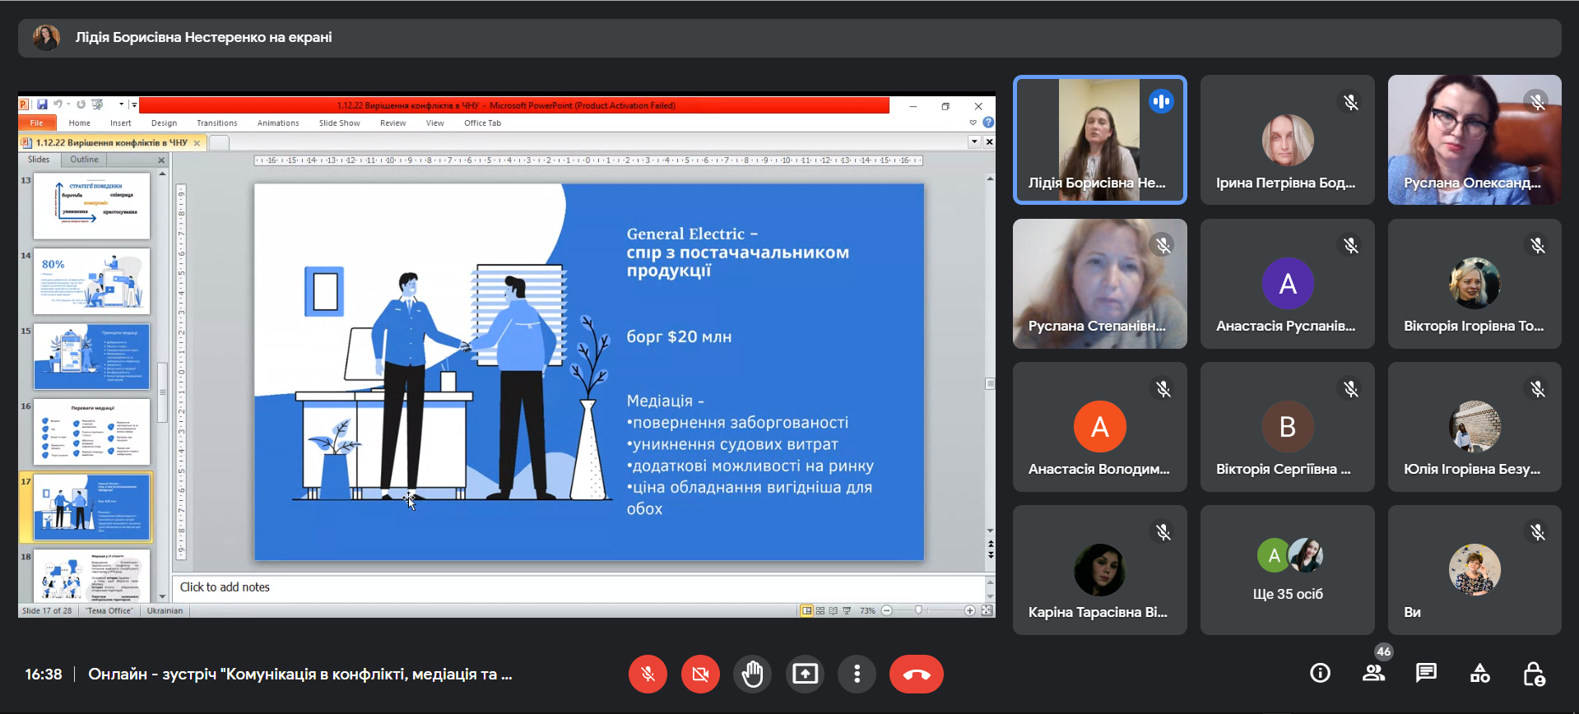
Task: Raise your hand with the hand button
Action: click(753, 675)
